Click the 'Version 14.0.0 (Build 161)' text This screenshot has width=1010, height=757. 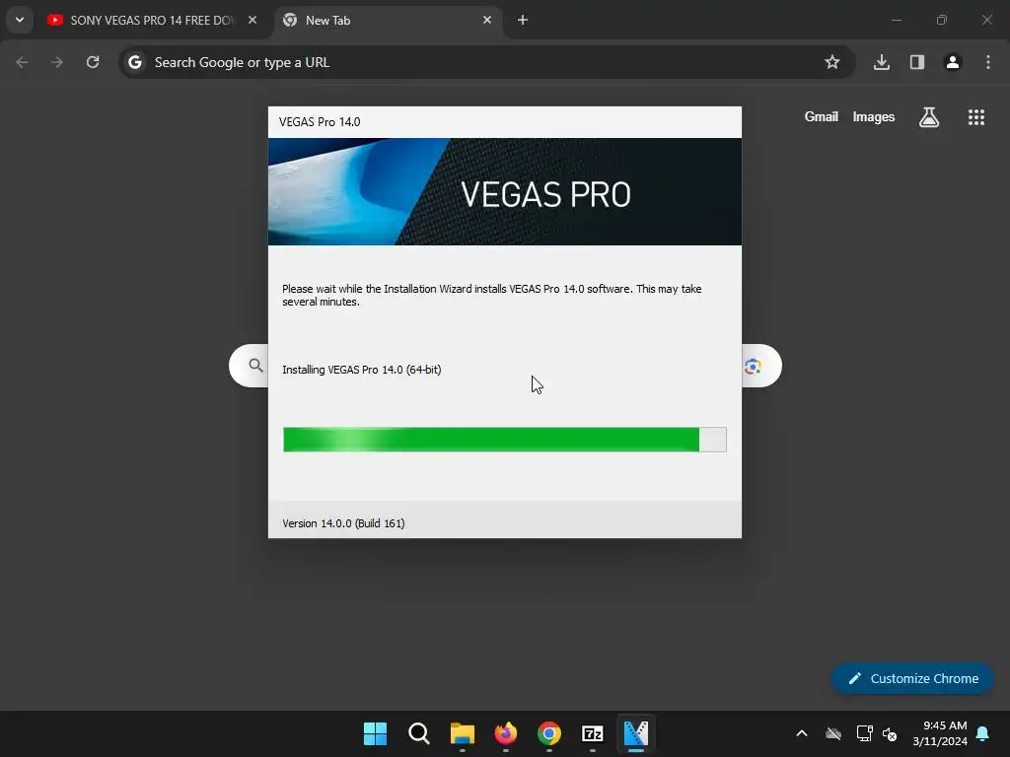click(343, 523)
